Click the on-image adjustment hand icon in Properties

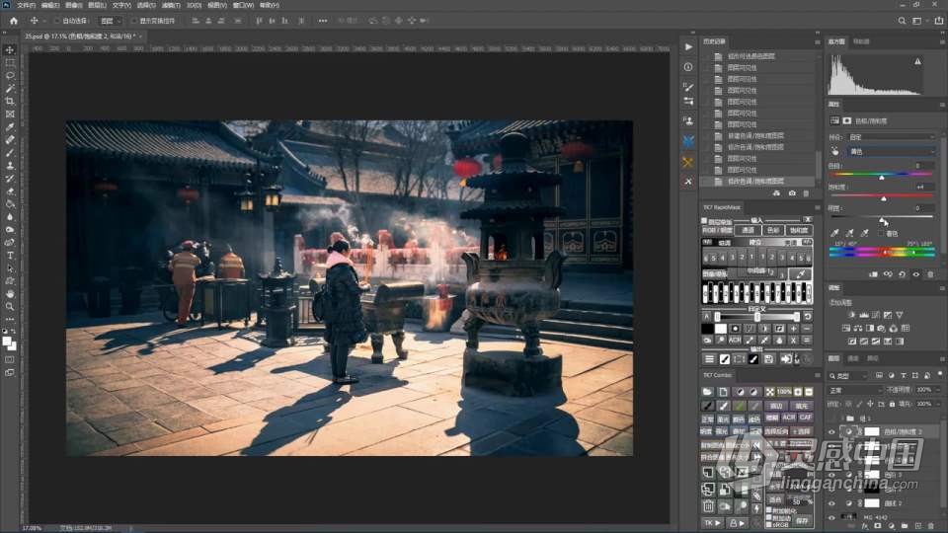(x=835, y=151)
